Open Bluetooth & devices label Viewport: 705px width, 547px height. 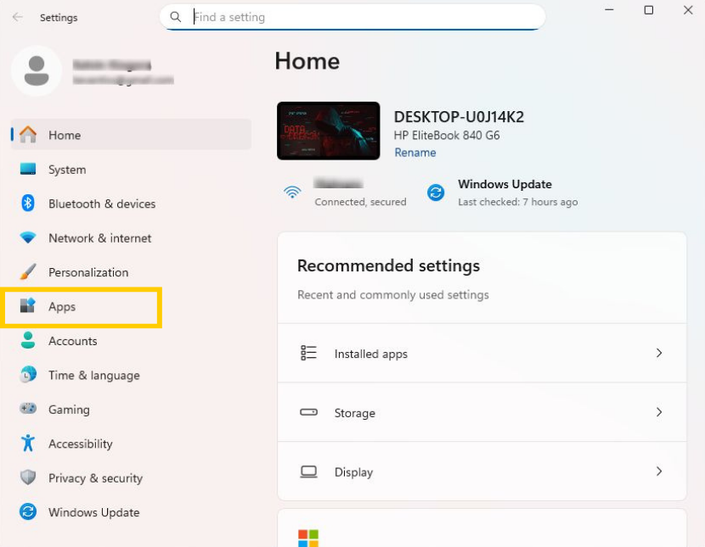tap(102, 204)
